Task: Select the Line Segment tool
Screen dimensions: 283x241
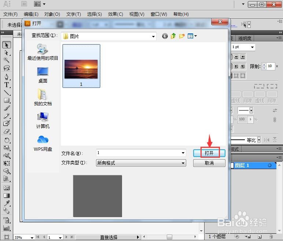Action: coord(7,92)
